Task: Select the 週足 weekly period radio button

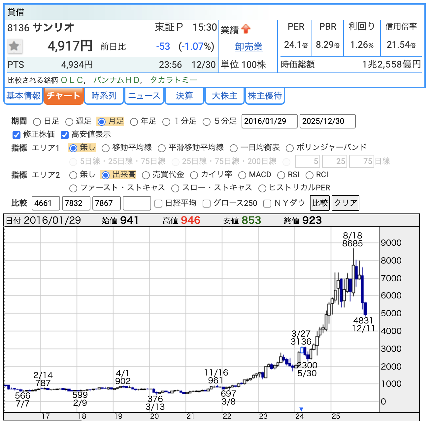Action: [69, 122]
